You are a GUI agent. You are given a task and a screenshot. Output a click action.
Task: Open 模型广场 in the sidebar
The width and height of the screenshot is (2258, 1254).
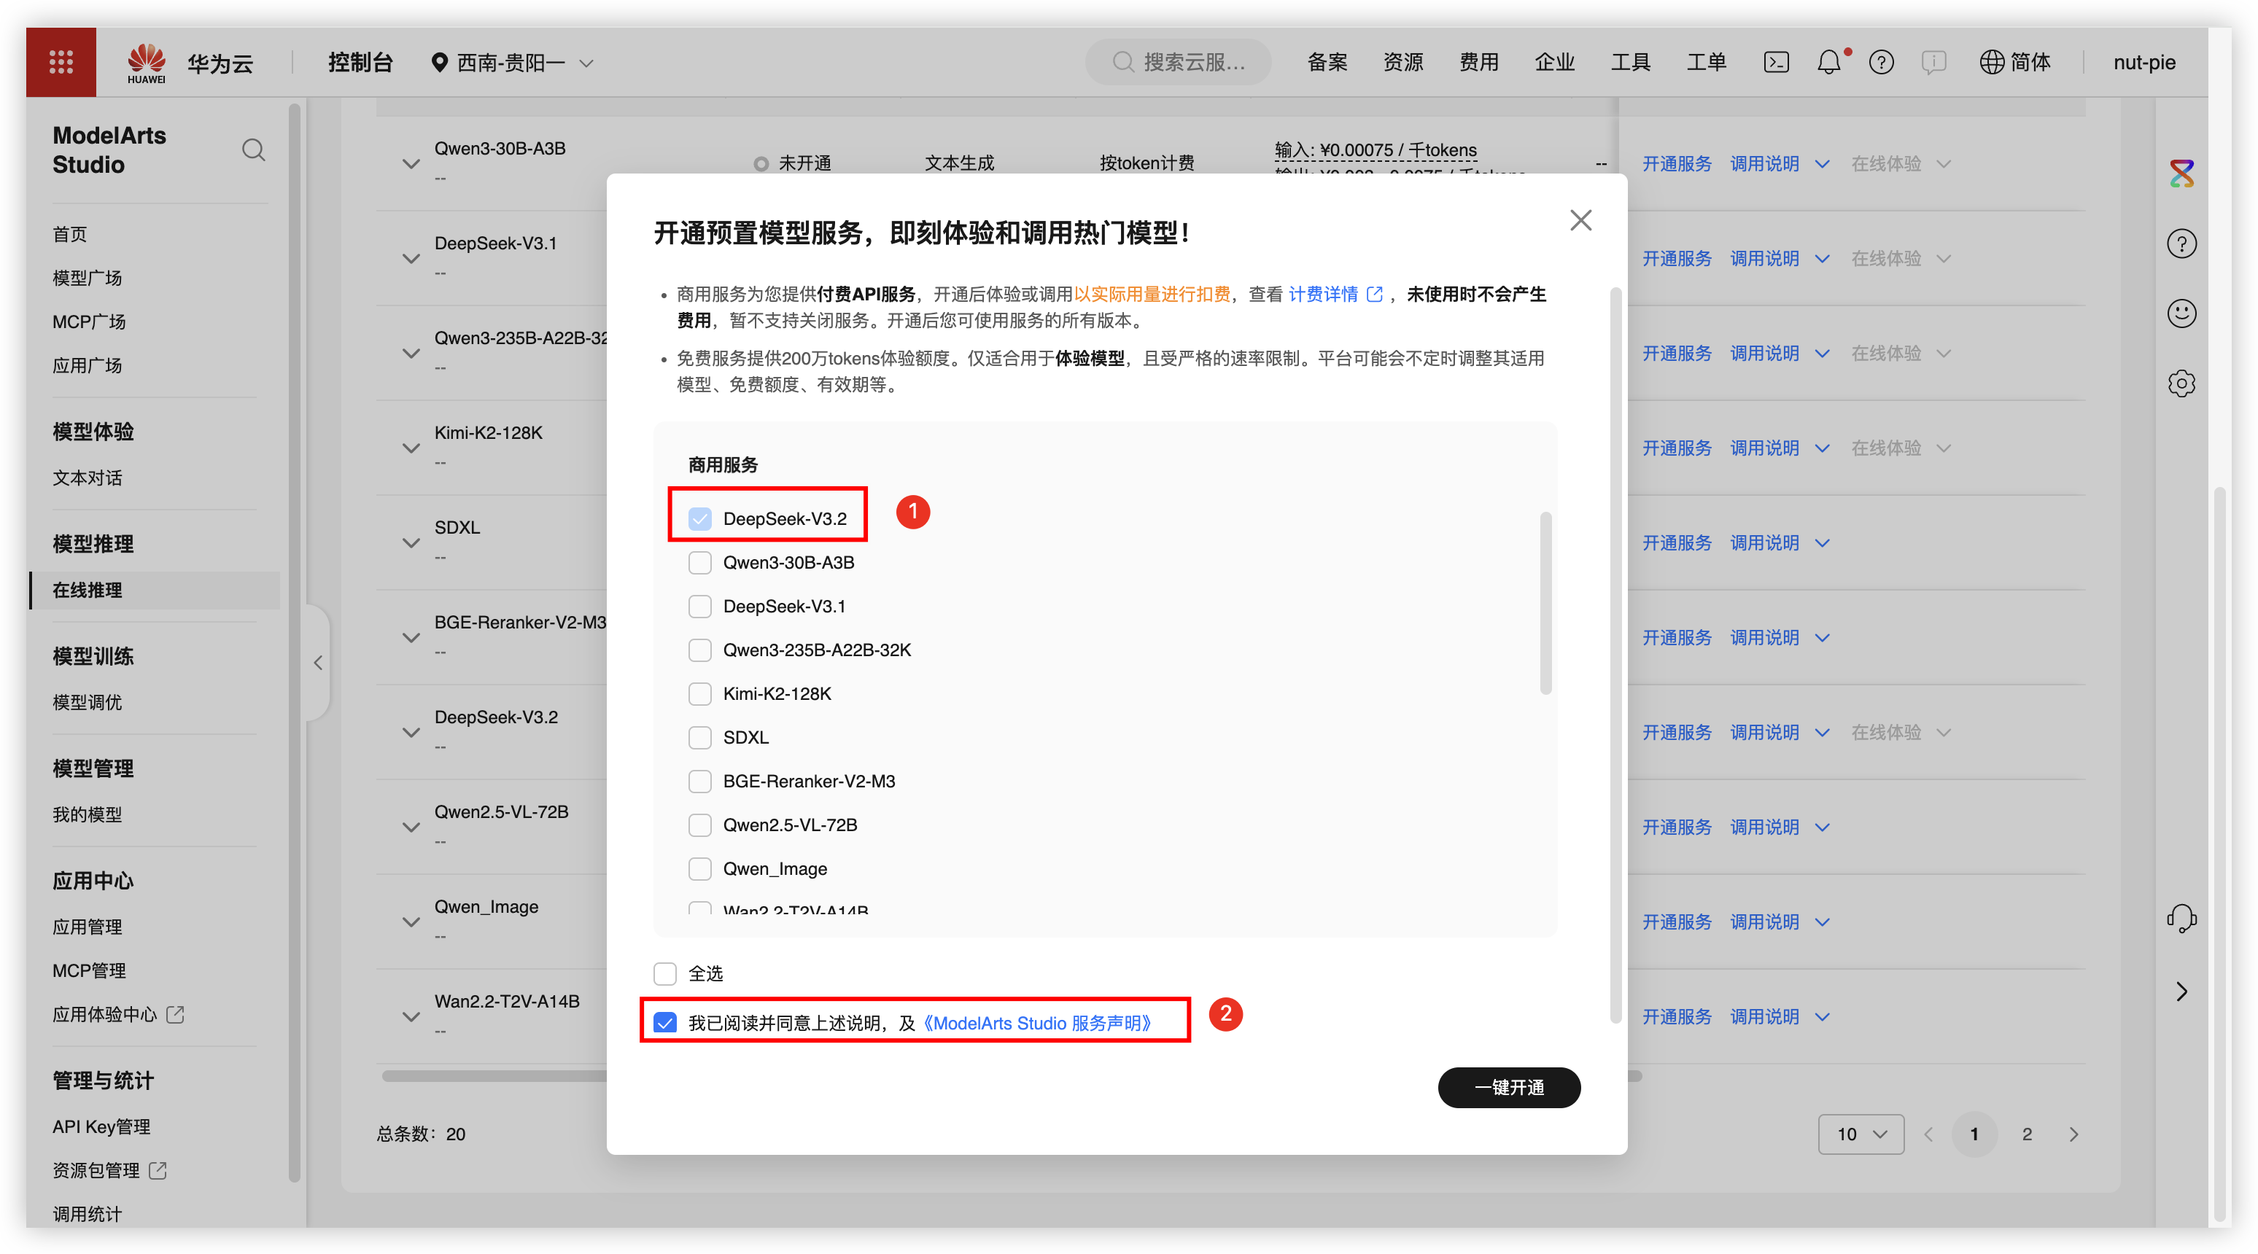[x=87, y=278]
